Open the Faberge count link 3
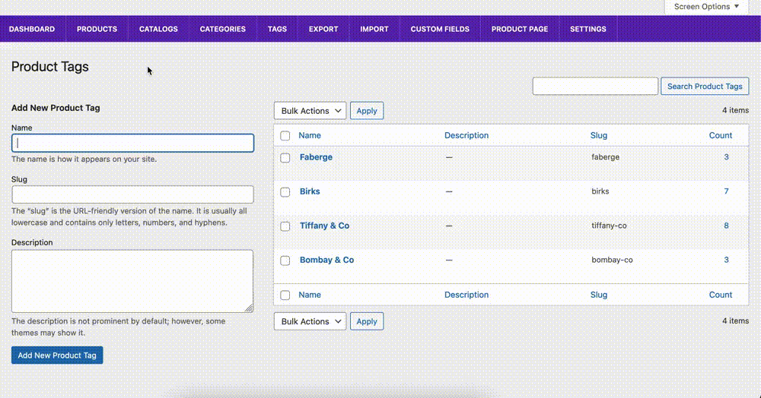761x398 pixels. pos(727,157)
